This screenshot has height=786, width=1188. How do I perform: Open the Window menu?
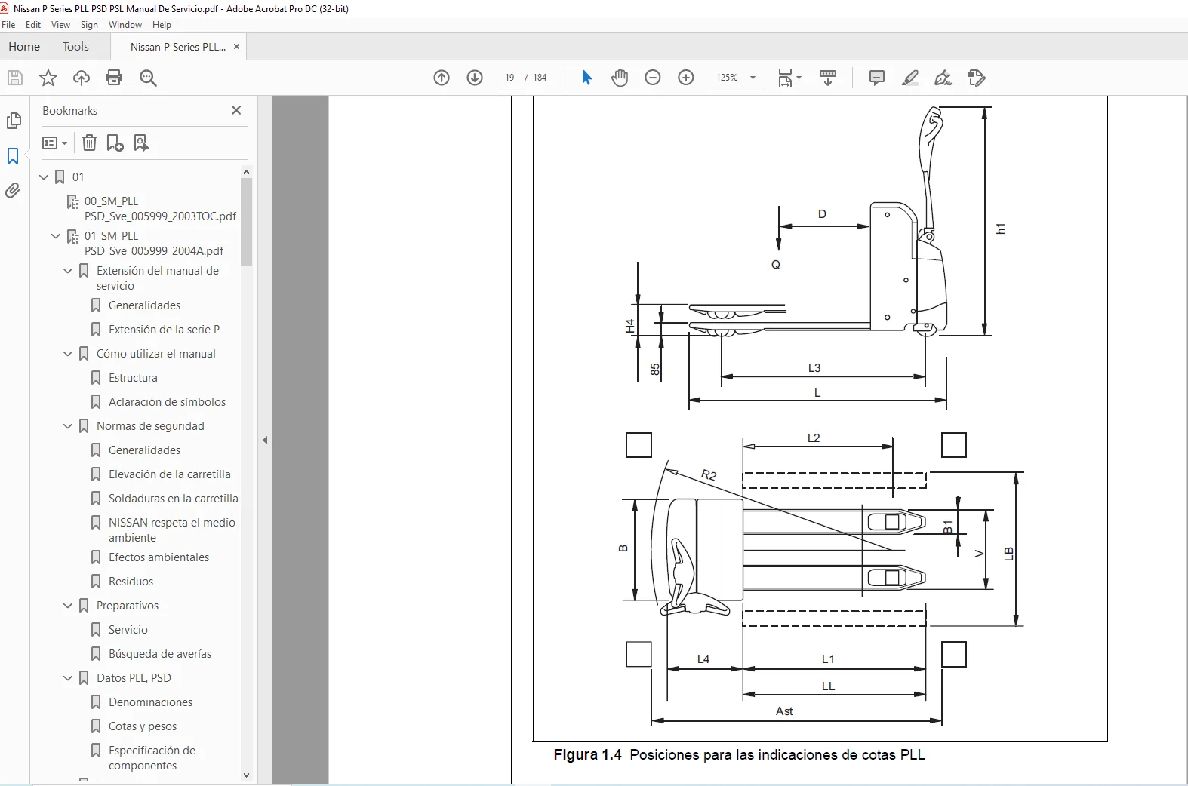tap(125, 25)
